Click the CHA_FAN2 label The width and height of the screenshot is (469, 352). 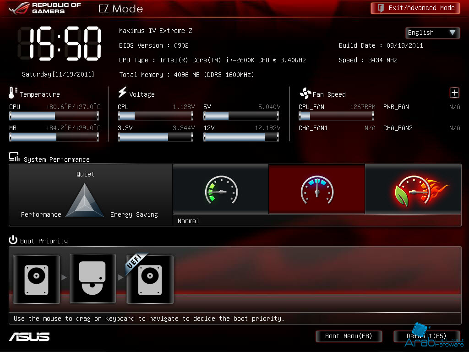coord(398,128)
